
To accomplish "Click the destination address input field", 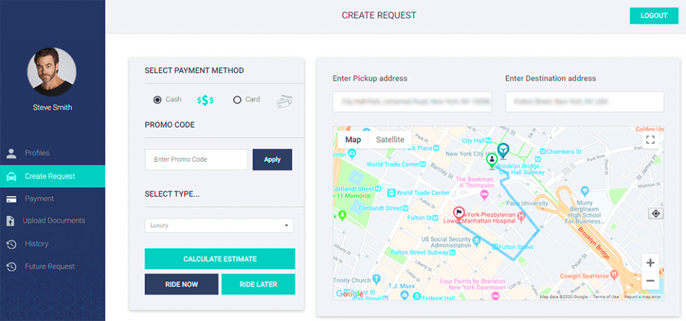I will (x=584, y=102).
